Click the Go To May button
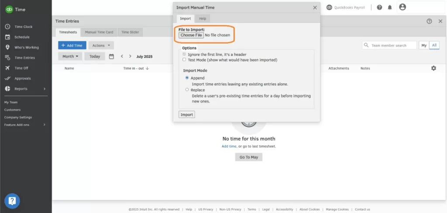This screenshot has height=213, width=447. (248, 157)
